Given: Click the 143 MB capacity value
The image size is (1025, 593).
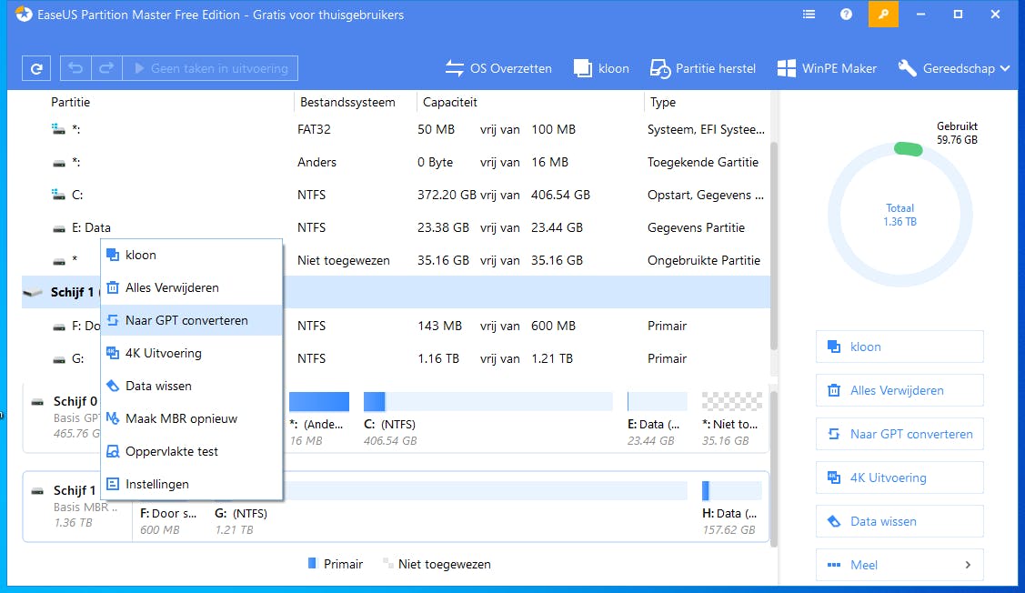Looking at the screenshot, I should [x=440, y=326].
